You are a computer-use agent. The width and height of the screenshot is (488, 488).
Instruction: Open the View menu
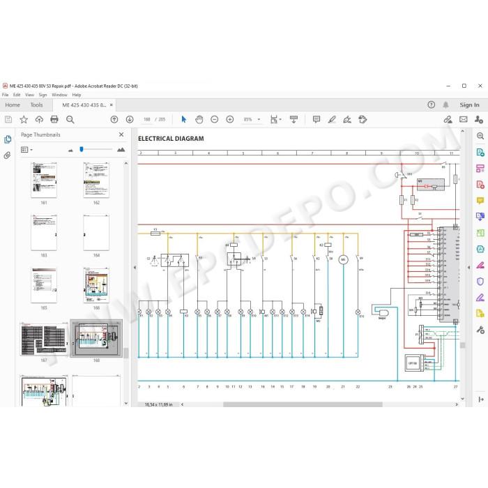29,95
